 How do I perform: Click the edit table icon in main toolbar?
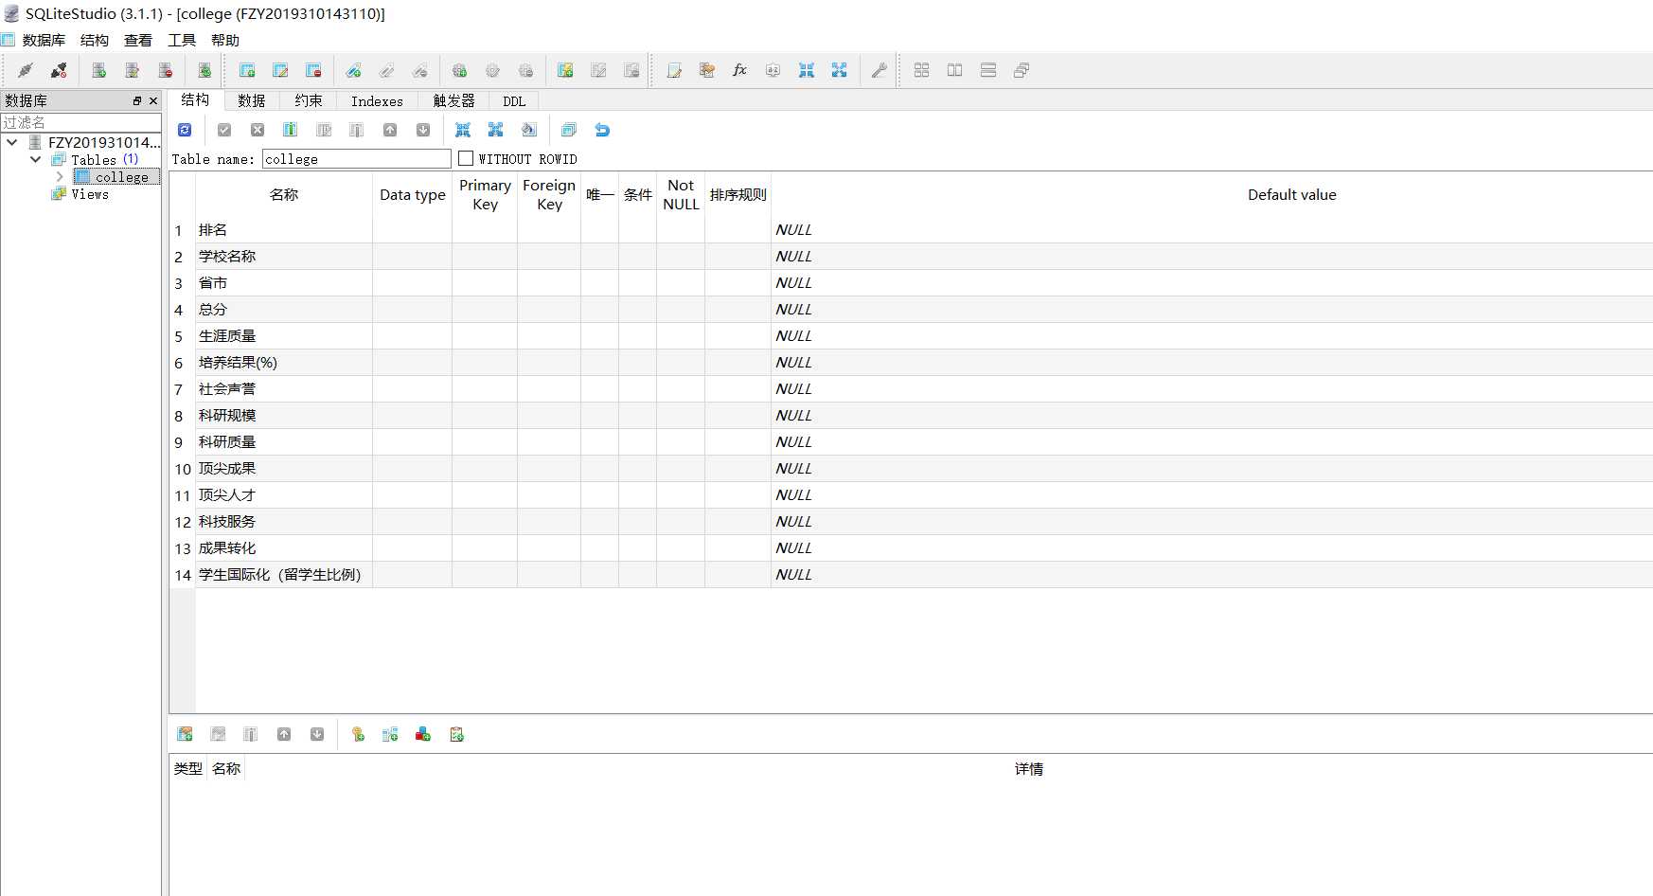coord(280,70)
